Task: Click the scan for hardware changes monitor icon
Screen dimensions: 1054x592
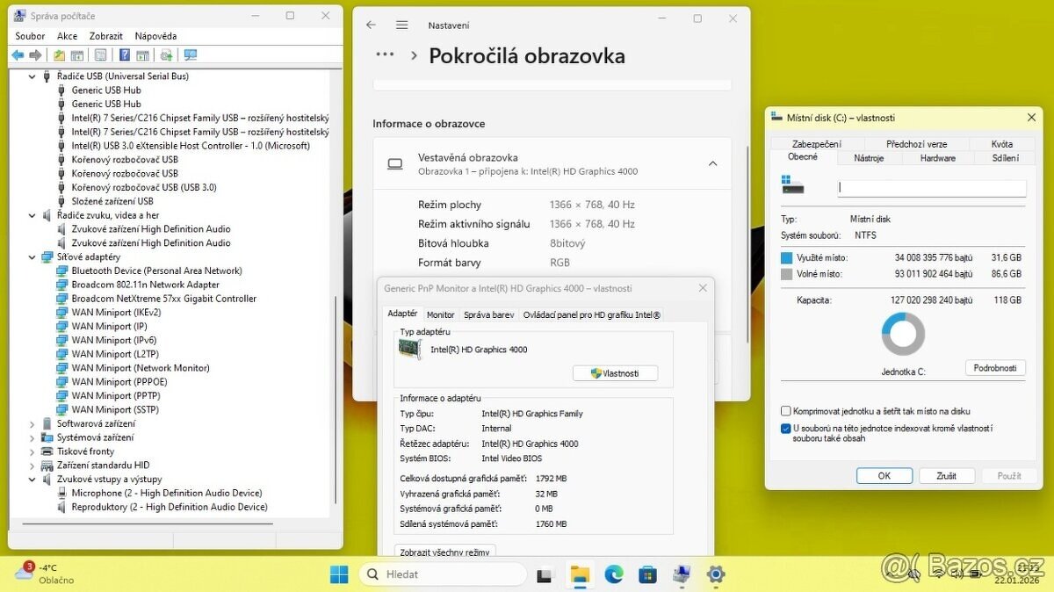Action: click(x=190, y=55)
